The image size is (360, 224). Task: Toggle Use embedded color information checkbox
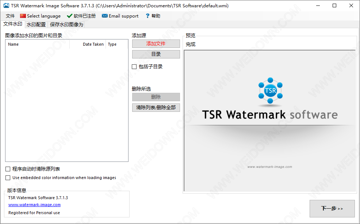(8, 178)
